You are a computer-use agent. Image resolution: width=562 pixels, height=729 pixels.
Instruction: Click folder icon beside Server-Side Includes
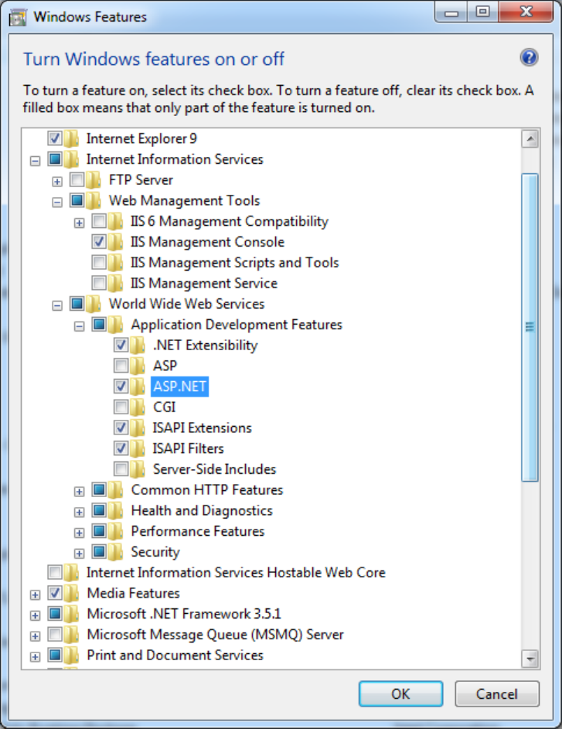pyautogui.click(x=138, y=469)
